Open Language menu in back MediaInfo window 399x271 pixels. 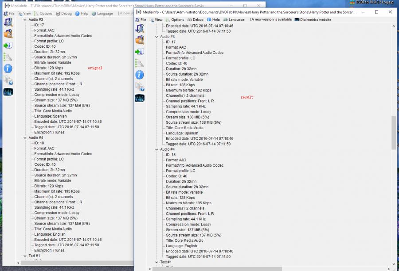click(102, 13)
